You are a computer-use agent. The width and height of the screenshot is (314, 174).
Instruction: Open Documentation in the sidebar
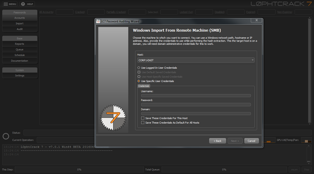(20, 61)
